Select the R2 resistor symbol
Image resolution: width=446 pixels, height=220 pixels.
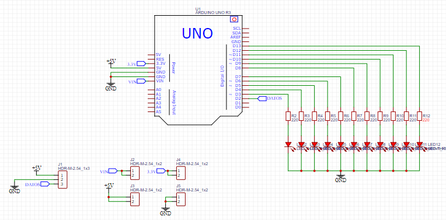point(288,116)
